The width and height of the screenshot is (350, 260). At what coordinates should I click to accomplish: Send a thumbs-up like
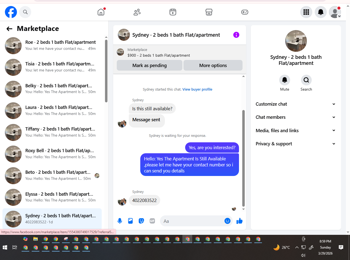[x=240, y=221]
